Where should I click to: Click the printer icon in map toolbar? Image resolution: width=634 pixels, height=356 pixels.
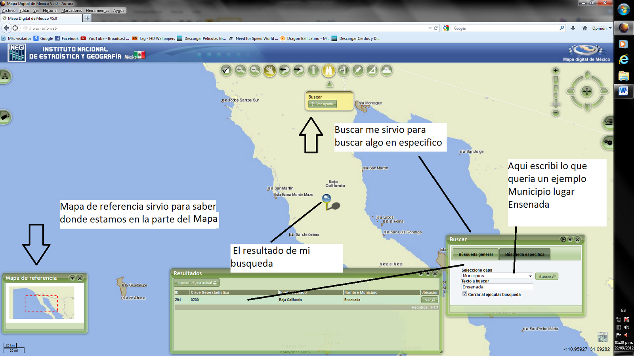coord(387,70)
